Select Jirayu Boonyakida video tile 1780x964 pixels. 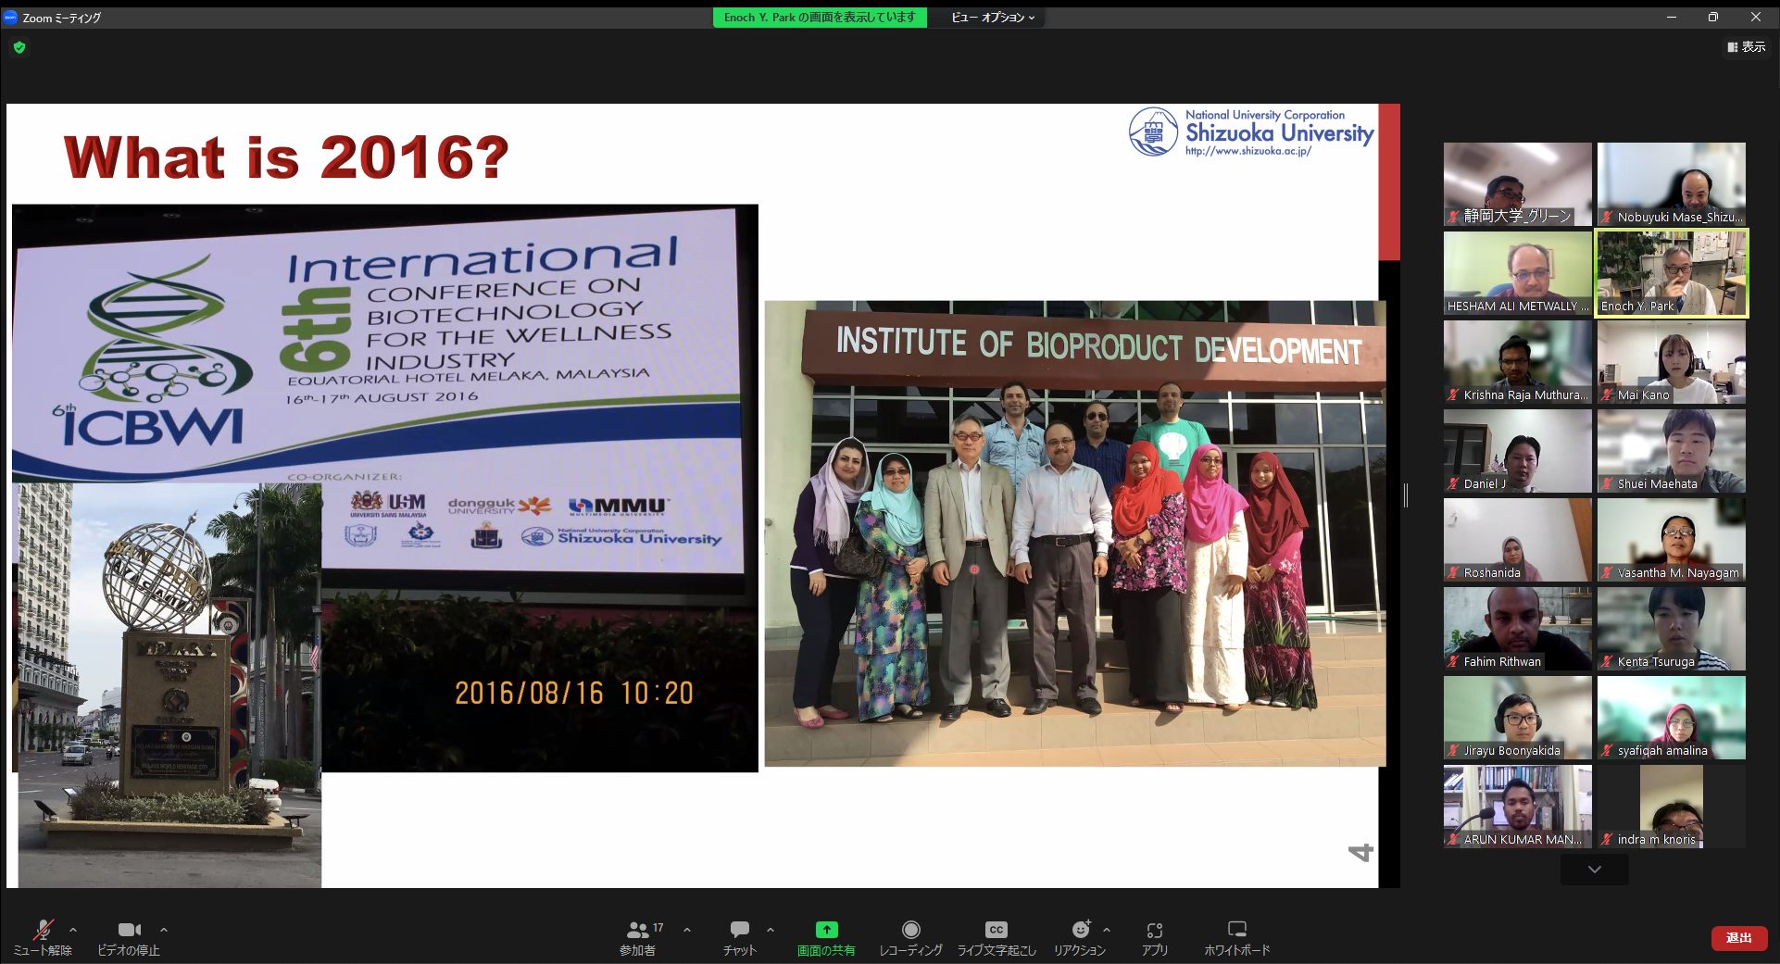(1517, 717)
